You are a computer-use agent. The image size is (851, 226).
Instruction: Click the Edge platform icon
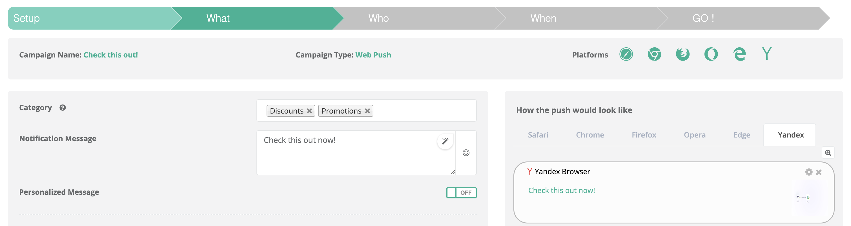pyautogui.click(x=739, y=54)
